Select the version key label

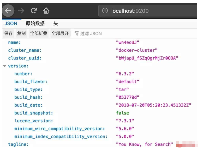pyautogui.click(x=18, y=66)
